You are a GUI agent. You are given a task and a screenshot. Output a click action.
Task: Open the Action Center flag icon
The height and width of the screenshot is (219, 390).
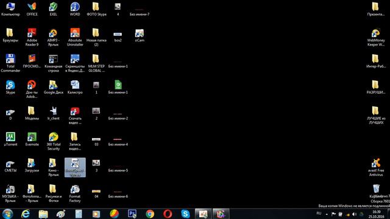click(333, 214)
